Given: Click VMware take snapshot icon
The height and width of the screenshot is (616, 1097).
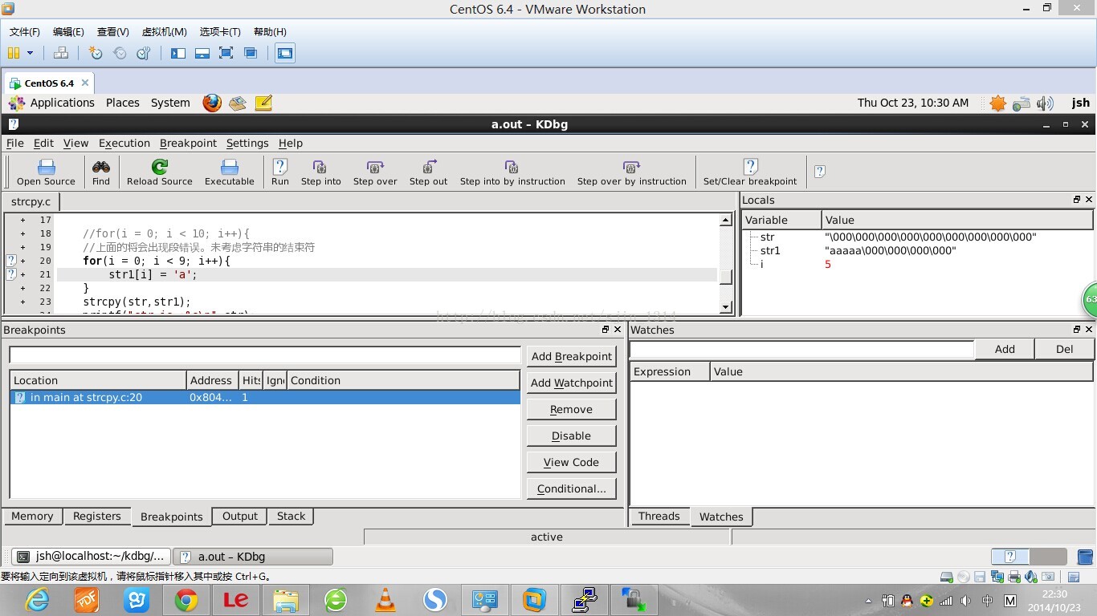Looking at the screenshot, I should coord(96,53).
